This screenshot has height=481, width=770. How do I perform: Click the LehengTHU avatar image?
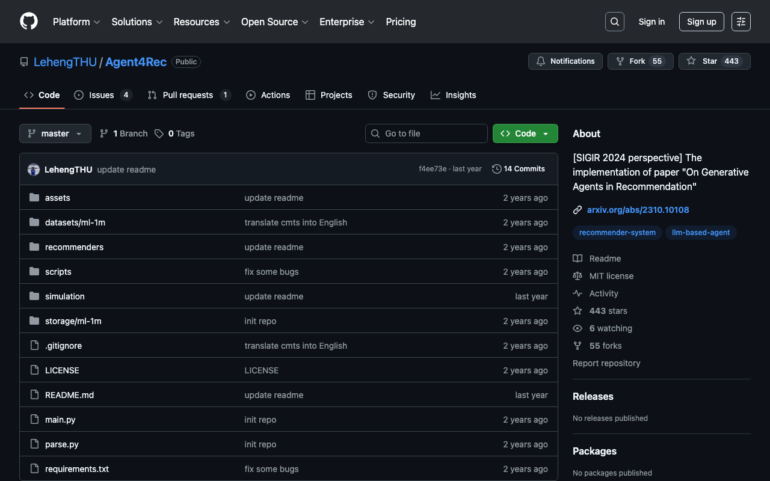pyautogui.click(x=34, y=170)
